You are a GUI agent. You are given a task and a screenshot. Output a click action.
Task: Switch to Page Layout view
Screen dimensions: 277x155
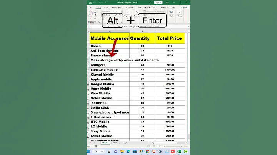coord(154,147)
